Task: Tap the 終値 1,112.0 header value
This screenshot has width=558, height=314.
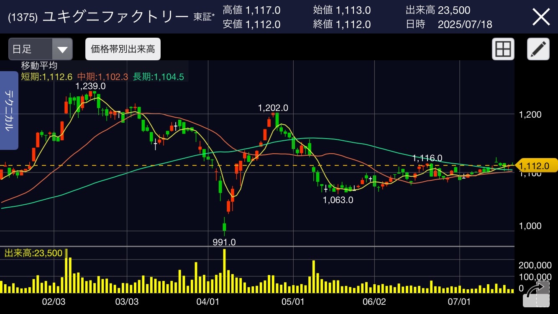Action: (342, 24)
